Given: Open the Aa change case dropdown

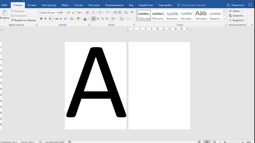Looking at the screenshot, I should 80,12.
